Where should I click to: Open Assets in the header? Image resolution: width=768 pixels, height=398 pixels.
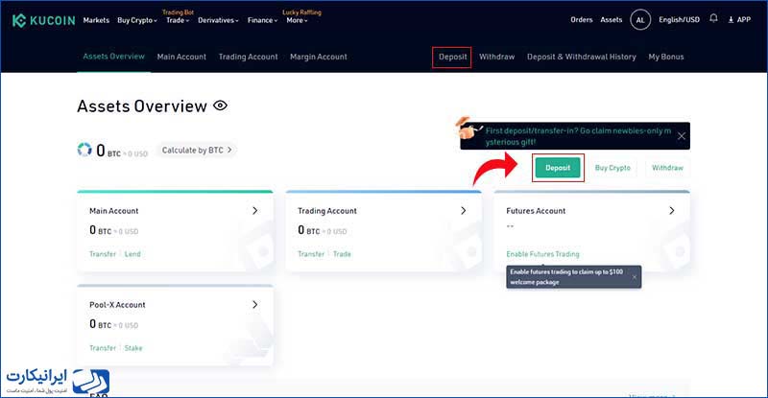coord(612,19)
